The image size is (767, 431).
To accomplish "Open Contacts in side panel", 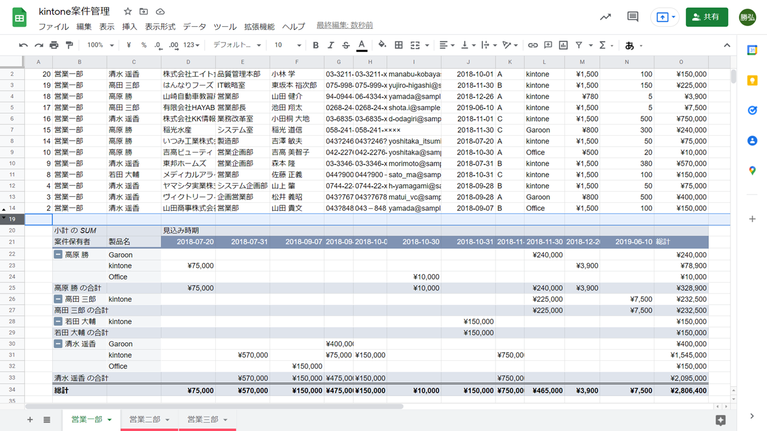I will click(x=753, y=141).
